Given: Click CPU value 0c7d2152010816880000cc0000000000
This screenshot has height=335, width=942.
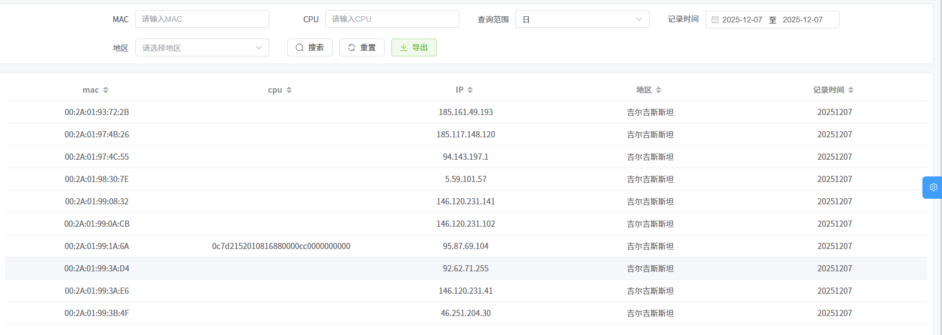Looking at the screenshot, I should click(281, 246).
